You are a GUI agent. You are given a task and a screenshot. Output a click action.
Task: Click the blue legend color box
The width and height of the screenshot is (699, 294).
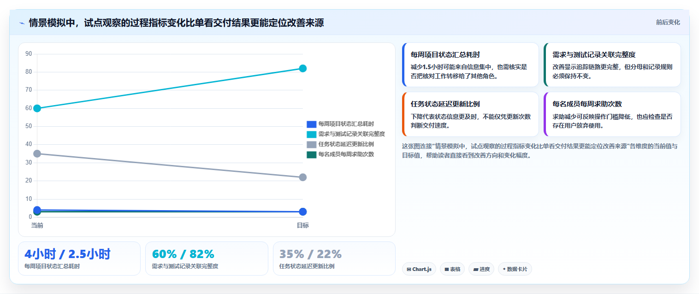pos(311,124)
